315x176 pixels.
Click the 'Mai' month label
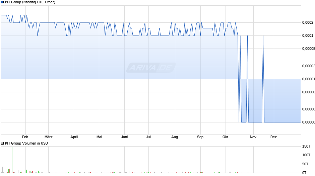(x=99, y=137)
